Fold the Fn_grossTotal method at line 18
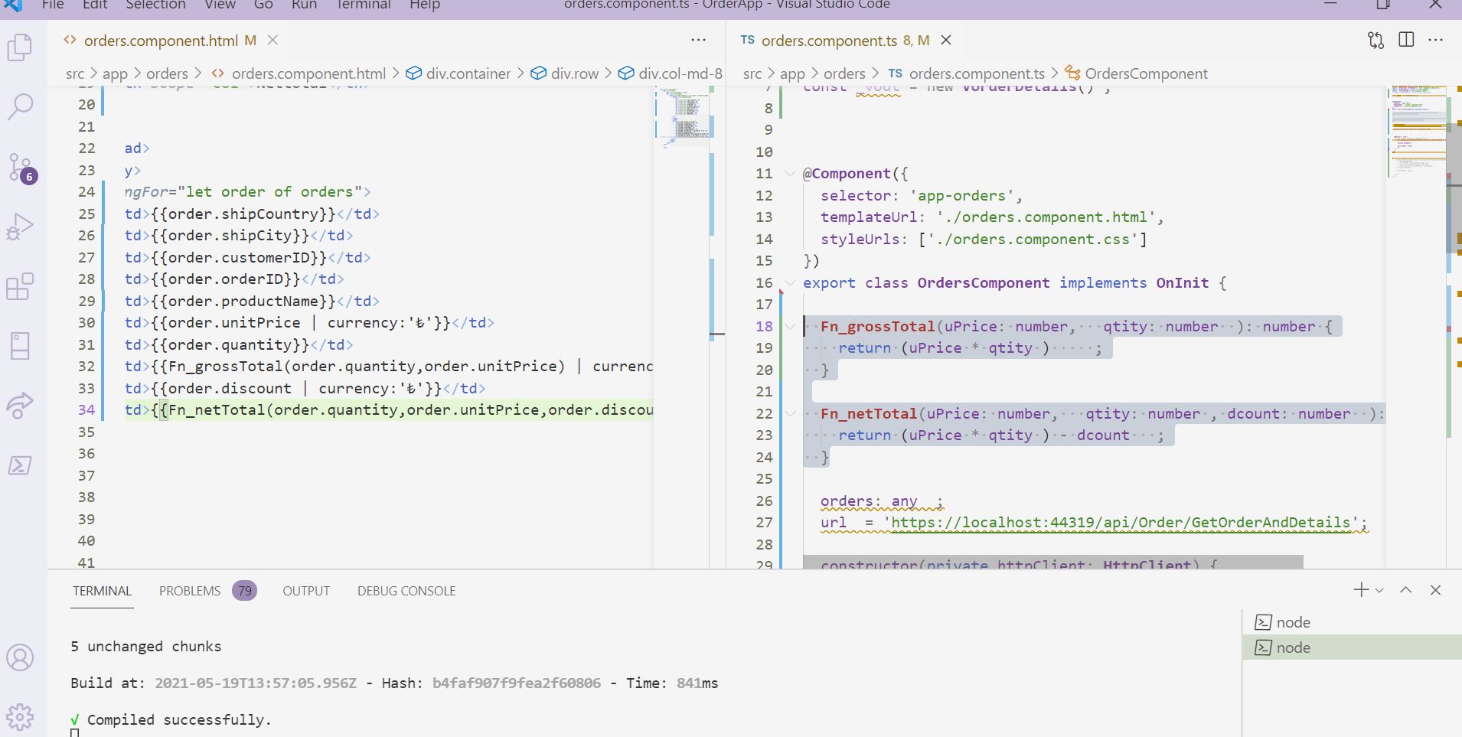The height and width of the screenshot is (737, 1462). [790, 327]
